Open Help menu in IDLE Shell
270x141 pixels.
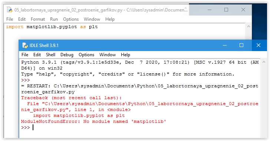[125, 55]
